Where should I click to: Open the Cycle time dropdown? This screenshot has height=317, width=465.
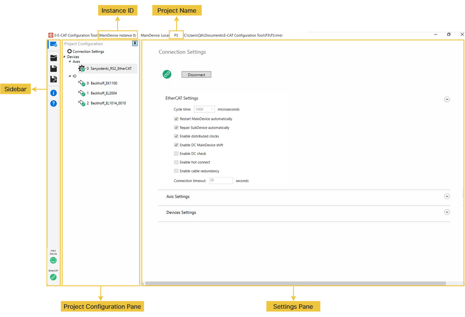click(x=204, y=109)
